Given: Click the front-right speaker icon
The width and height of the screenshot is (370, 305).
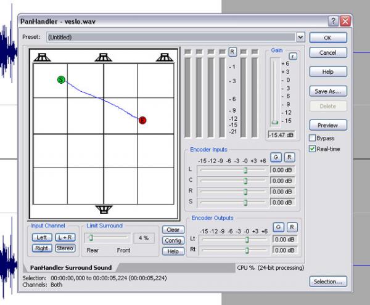Looking at the screenshot, I should 164,57.
